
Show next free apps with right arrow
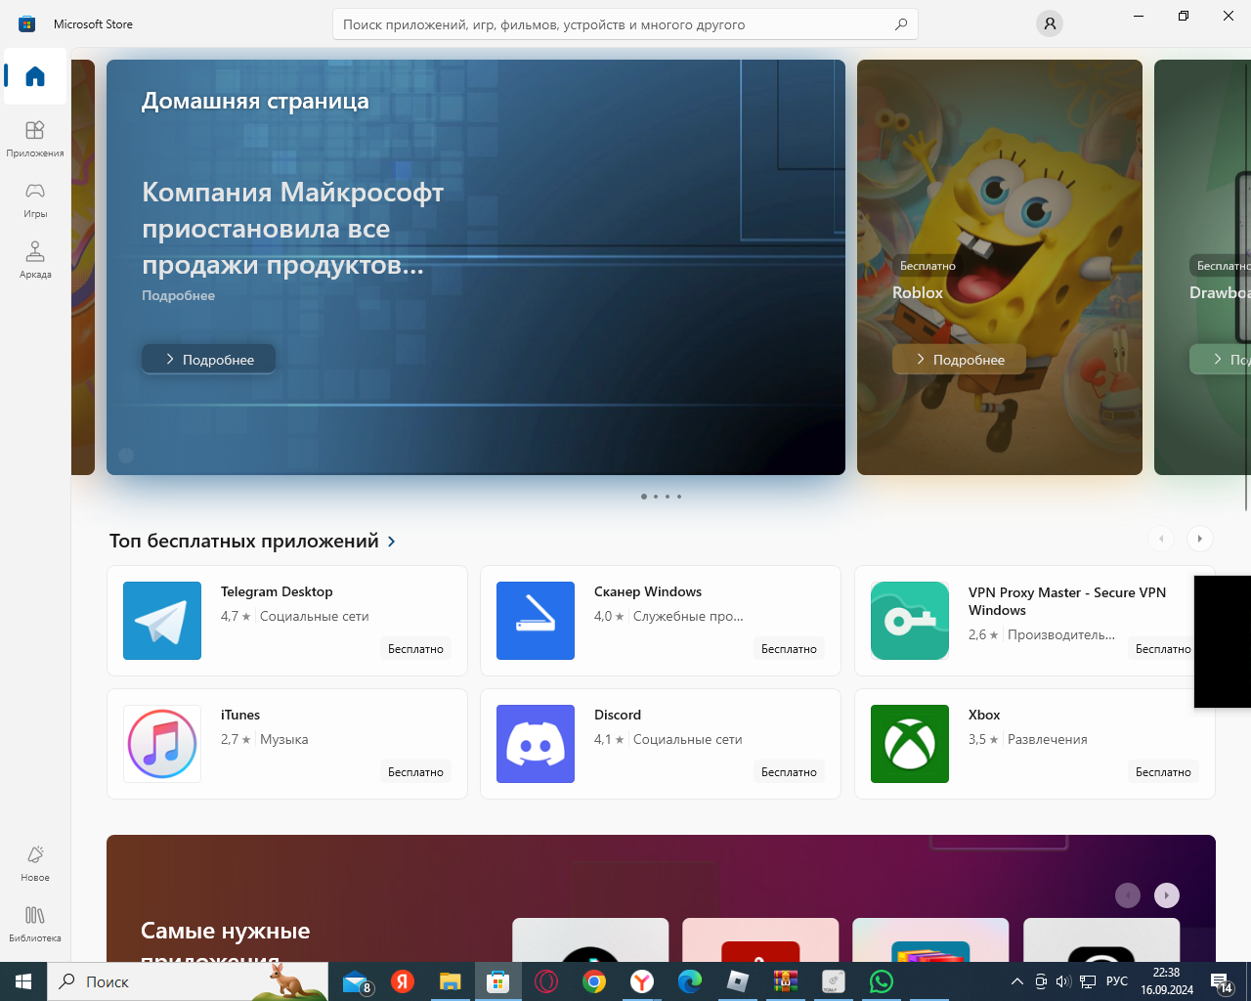[1200, 539]
